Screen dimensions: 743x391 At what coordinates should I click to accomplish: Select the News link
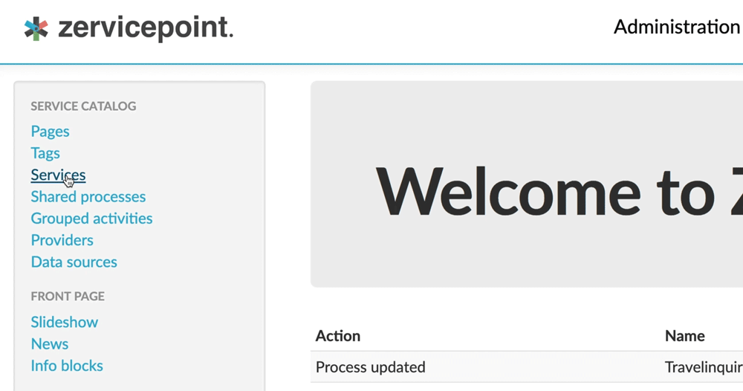pos(49,343)
